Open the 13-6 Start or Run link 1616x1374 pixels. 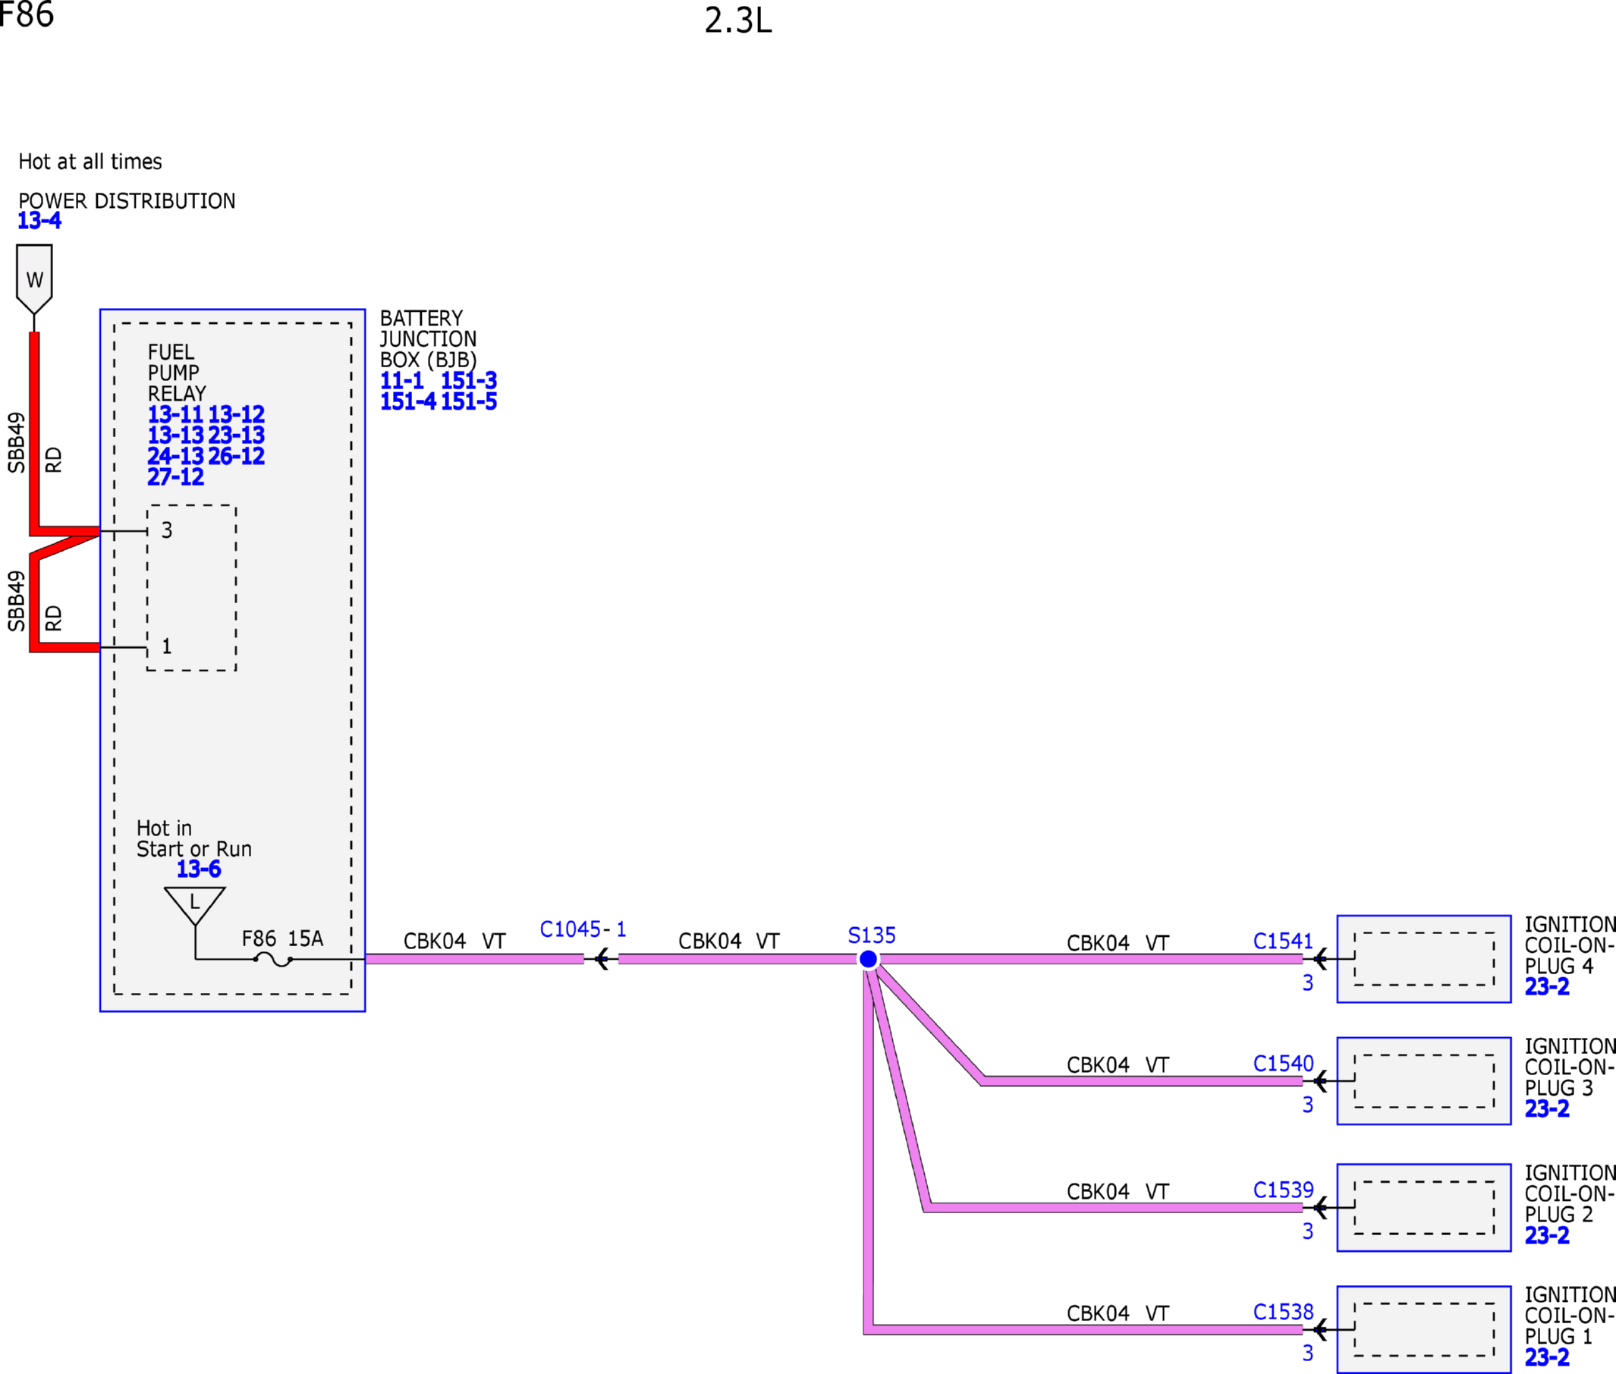199,869
